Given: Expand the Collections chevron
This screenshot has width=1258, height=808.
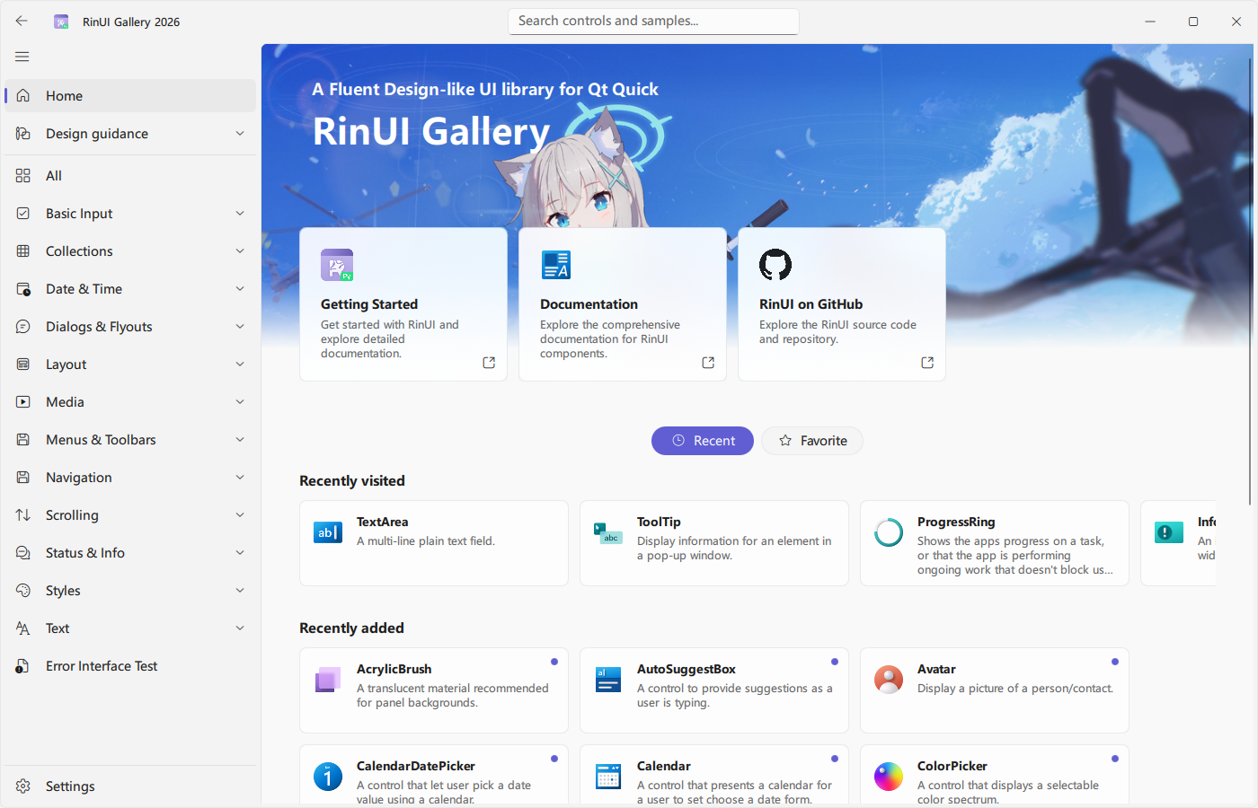Looking at the screenshot, I should [x=240, y=251].
